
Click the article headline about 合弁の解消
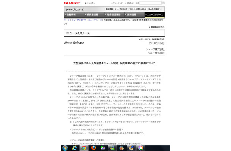(x=114, y=63)
